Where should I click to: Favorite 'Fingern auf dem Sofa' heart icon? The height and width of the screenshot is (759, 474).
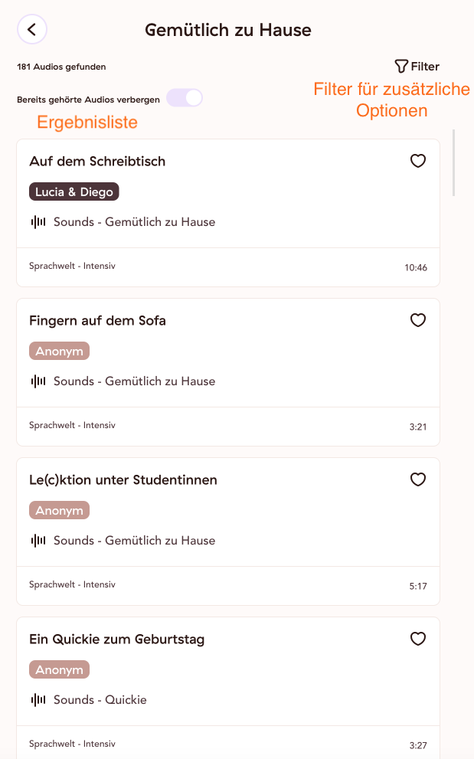[x=418, y=320]
